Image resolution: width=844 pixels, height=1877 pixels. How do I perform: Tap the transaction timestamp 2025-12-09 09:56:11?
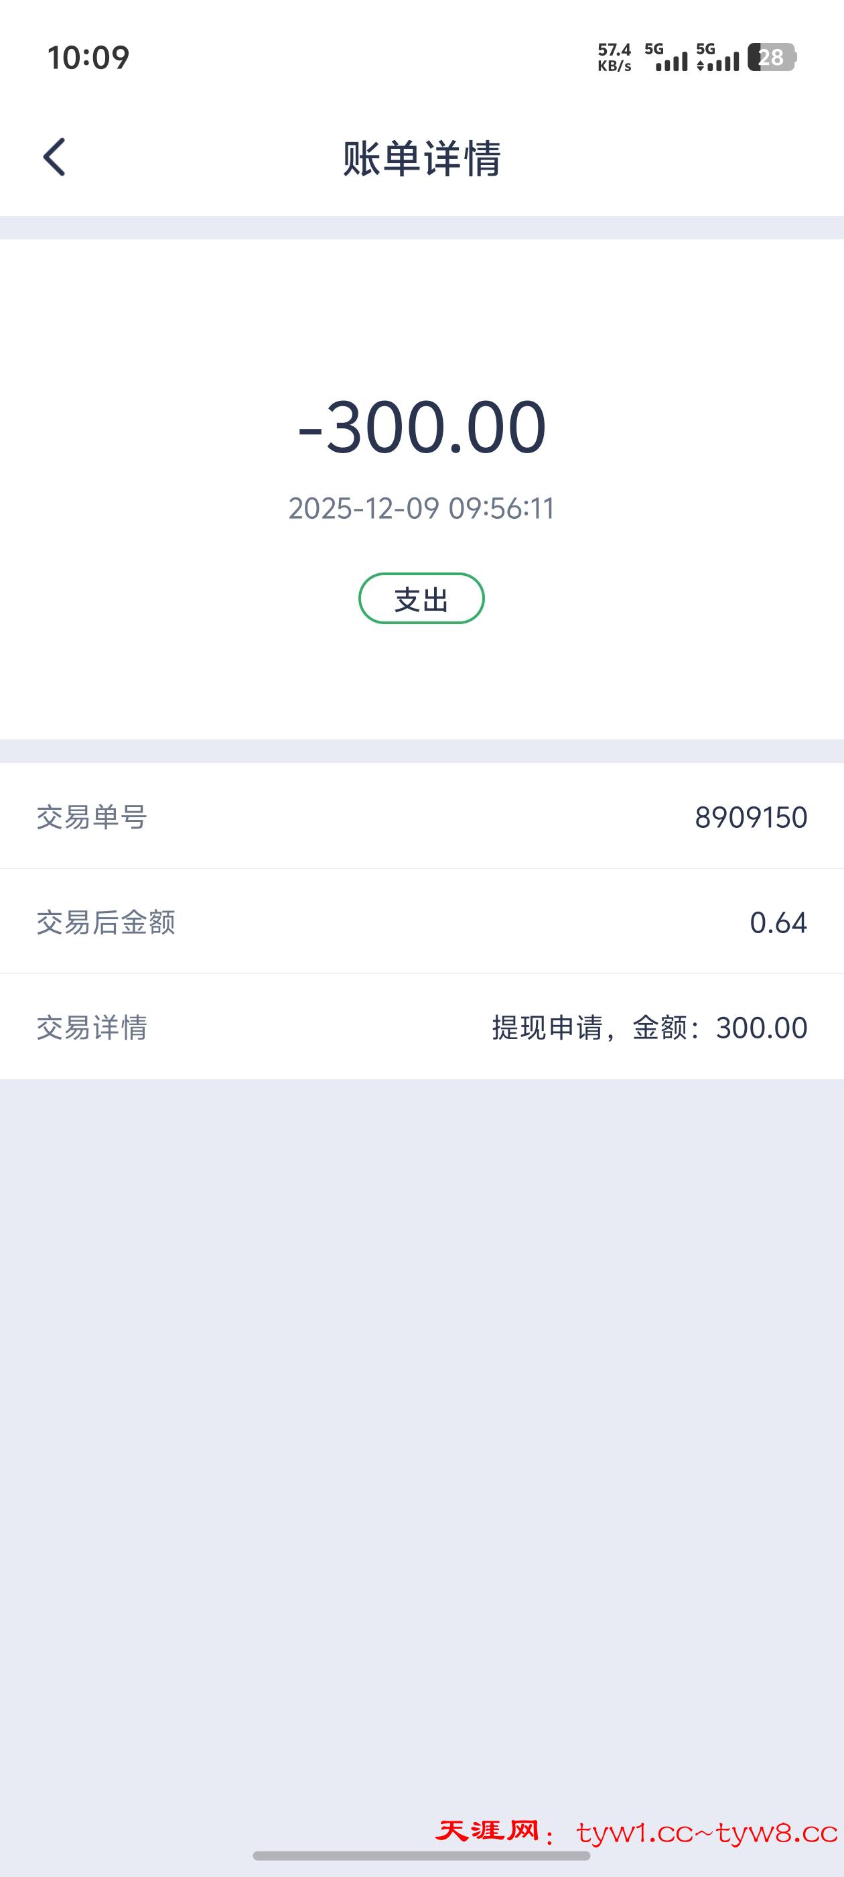coord(421,509)
